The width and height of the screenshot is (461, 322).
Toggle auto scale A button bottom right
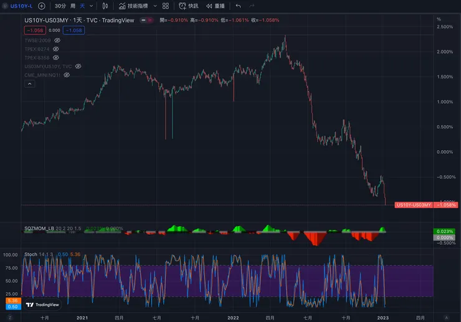446,318
